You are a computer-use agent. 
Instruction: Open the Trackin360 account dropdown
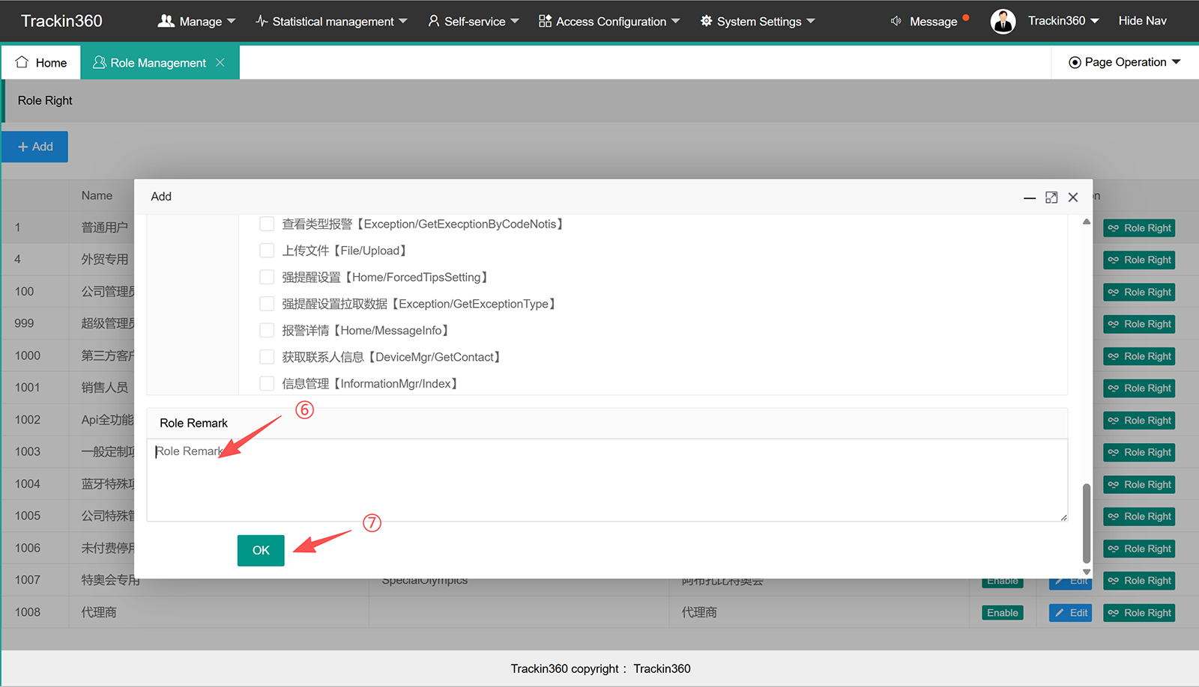1063,21
